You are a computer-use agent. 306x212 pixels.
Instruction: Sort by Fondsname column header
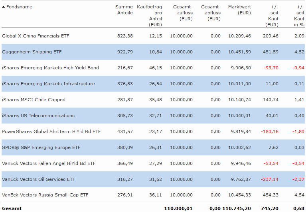click(x=19, y=7)
